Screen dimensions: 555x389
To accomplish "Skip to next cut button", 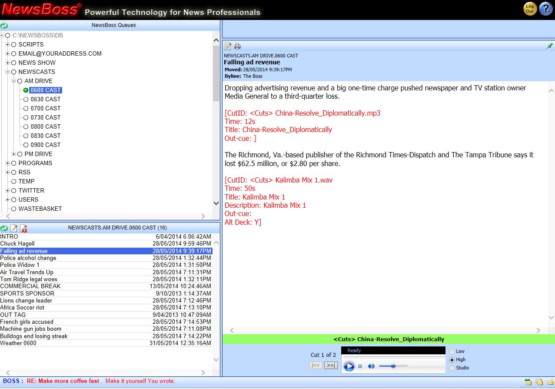I will pos(331,365).
